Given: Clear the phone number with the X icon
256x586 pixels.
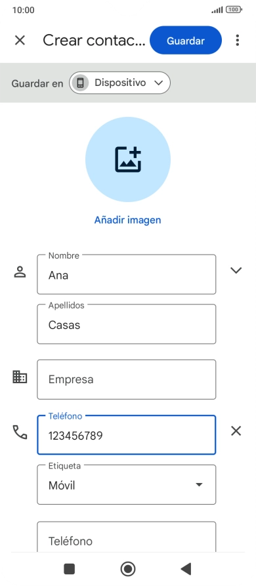Looking at the screenshot, I should [236, 431].
